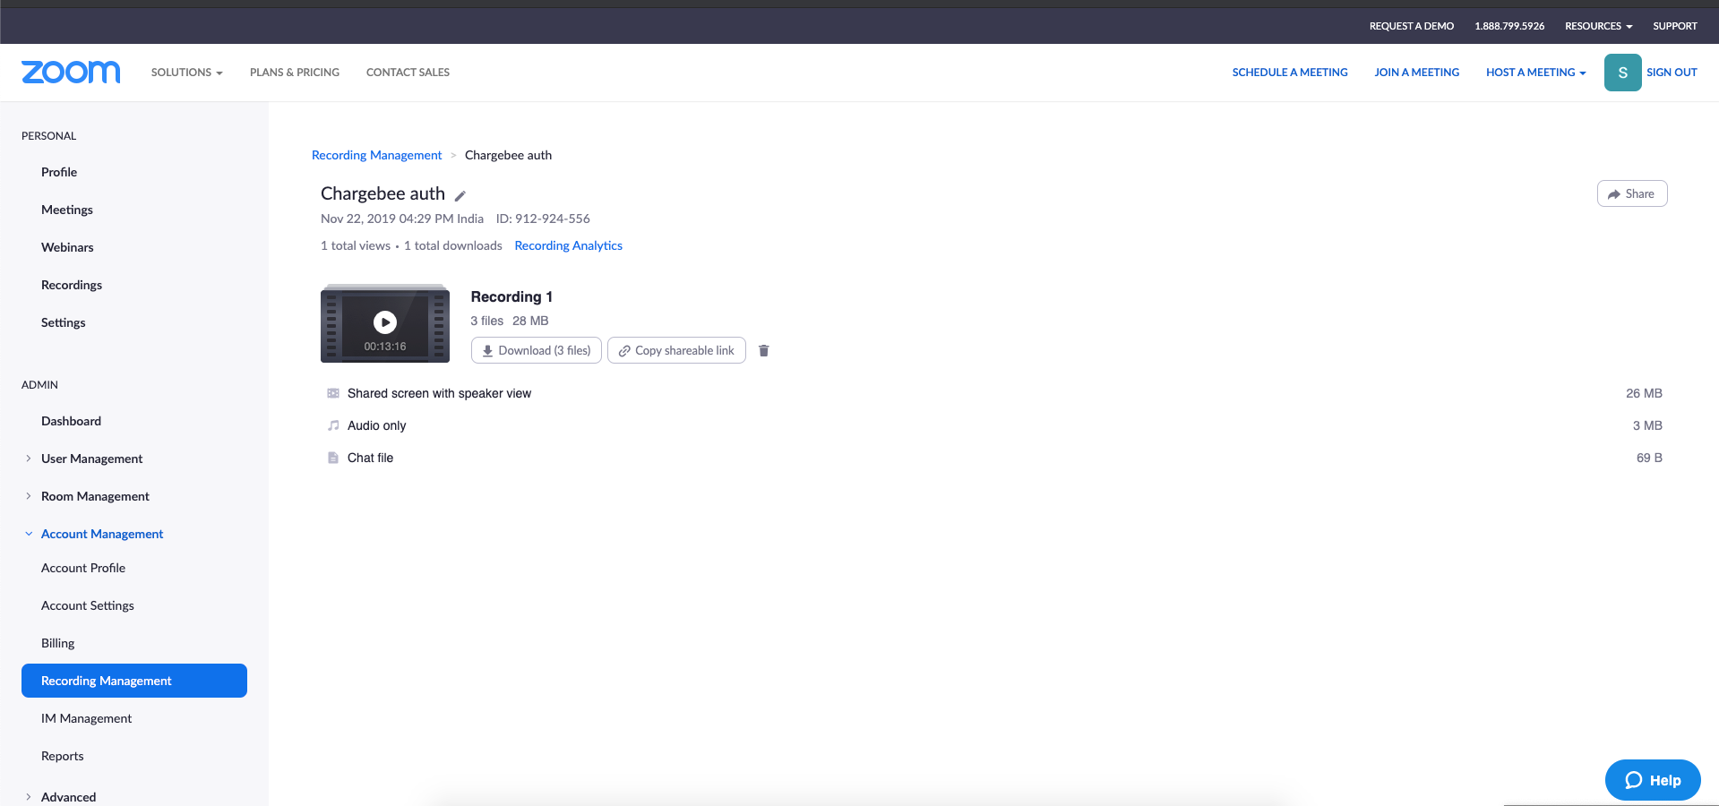Click the Shared screen video file icon

(x=333, y=393)
